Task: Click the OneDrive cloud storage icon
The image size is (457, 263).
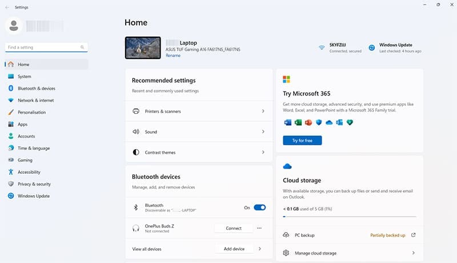Action: (x=287, y=166)
